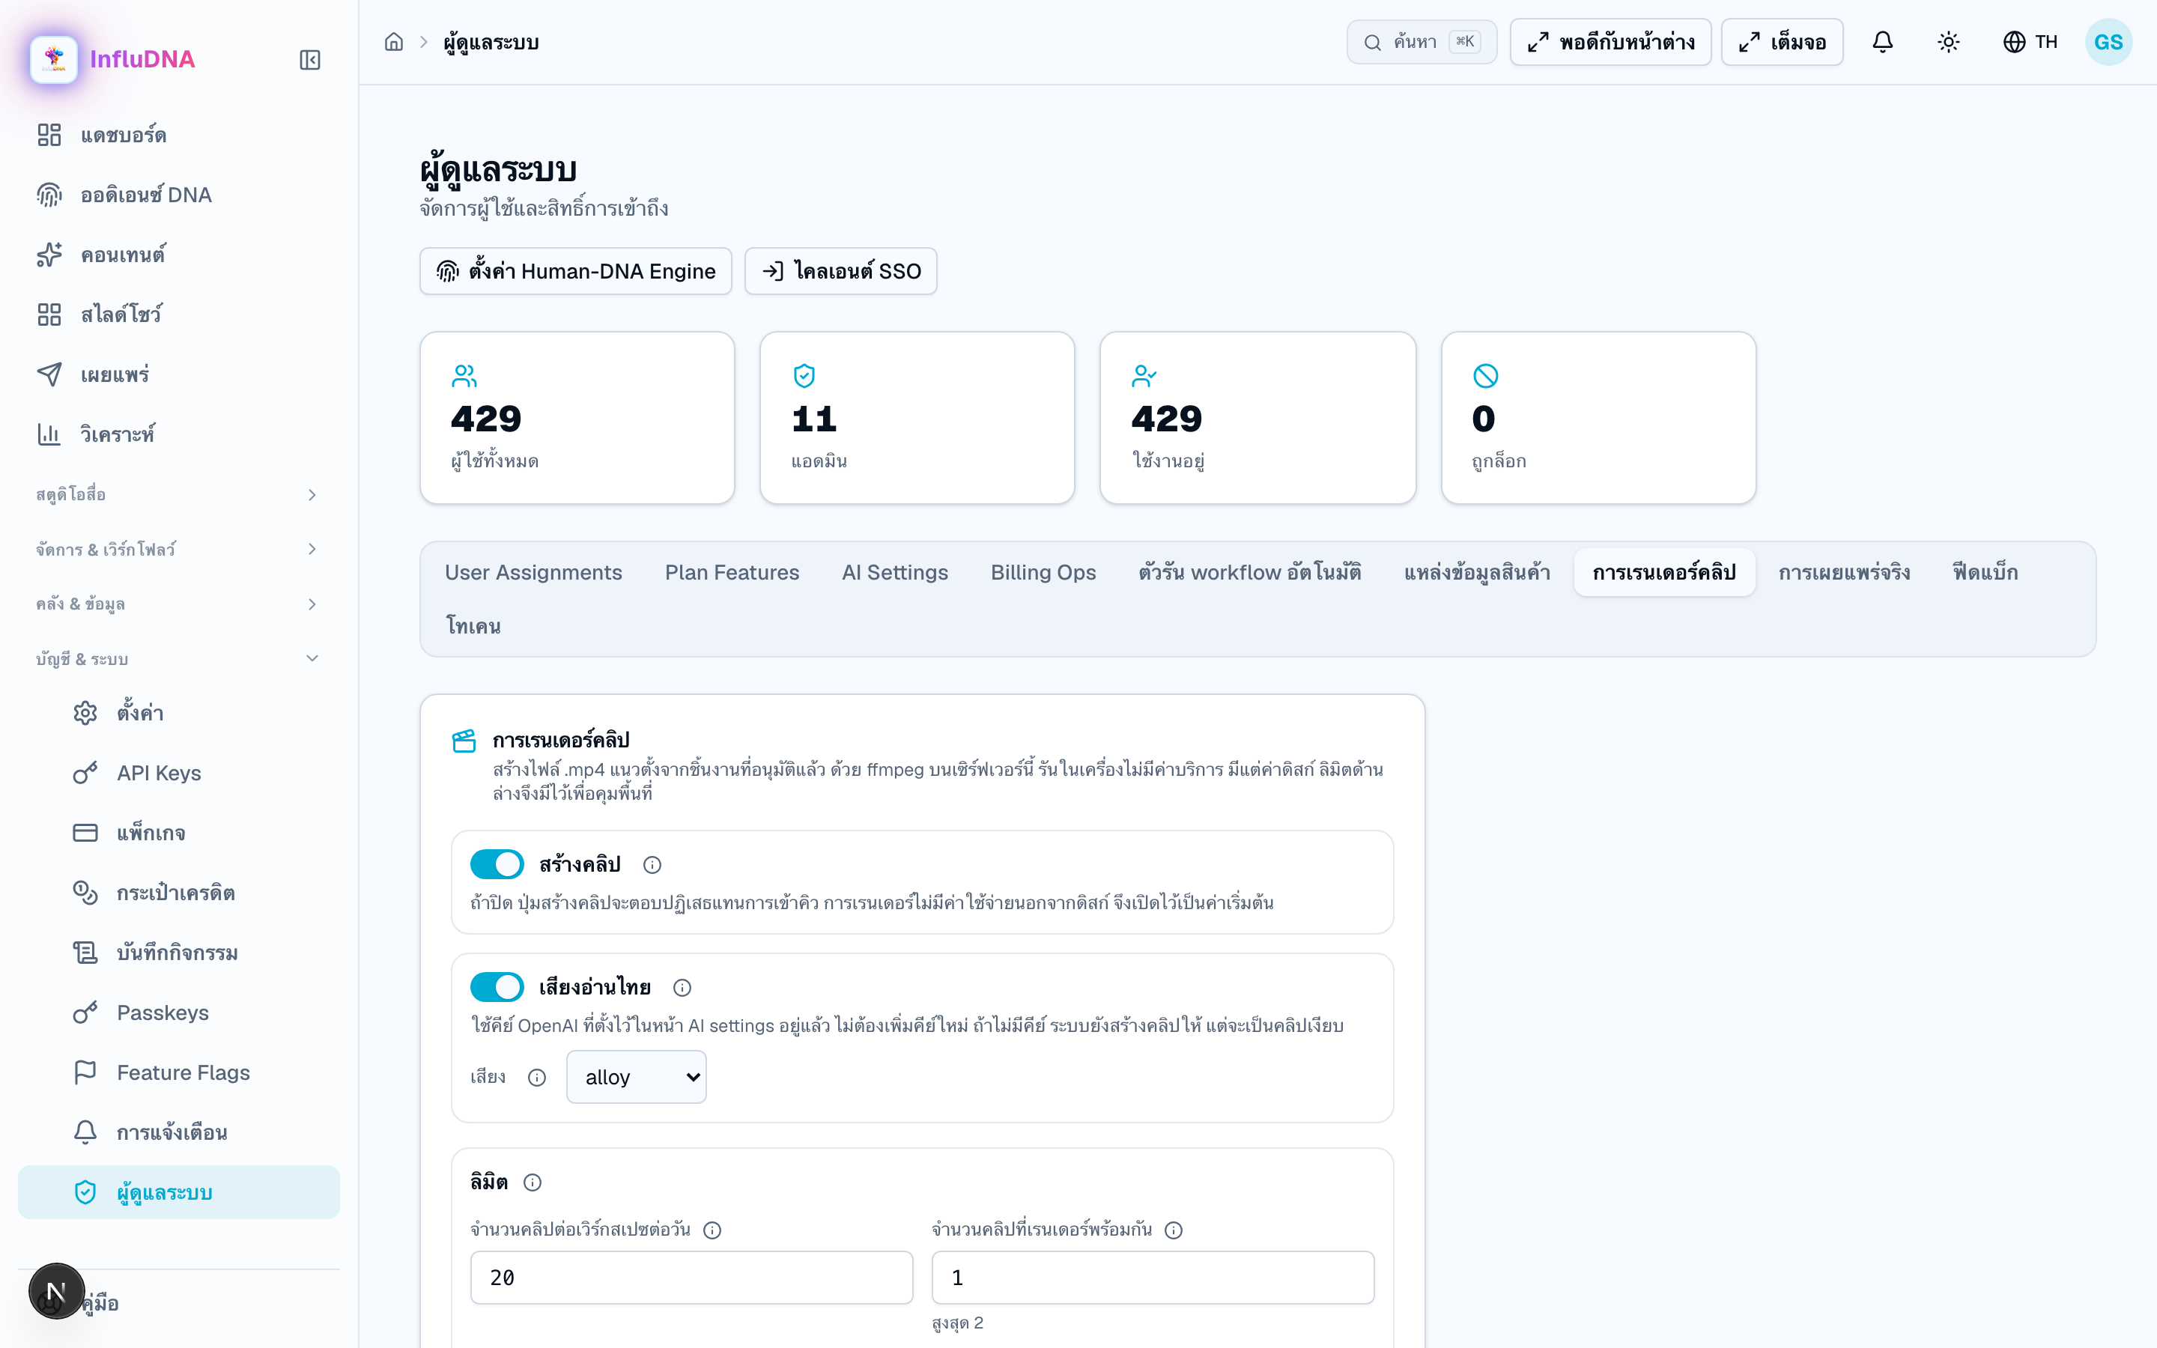The width and height of the screenshot is (2157, 1348).
Task: Turn off the เสียงอ่านไทย toggle
Action: point(497,987)
